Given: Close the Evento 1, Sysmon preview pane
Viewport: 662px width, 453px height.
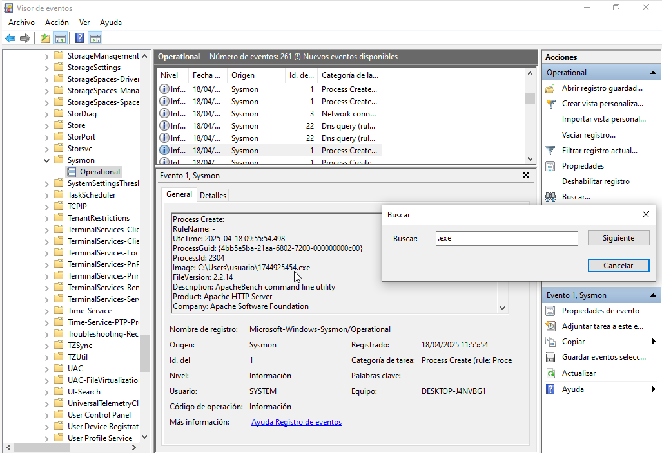Looking at the screenshot, I should [x=525, y=175].
